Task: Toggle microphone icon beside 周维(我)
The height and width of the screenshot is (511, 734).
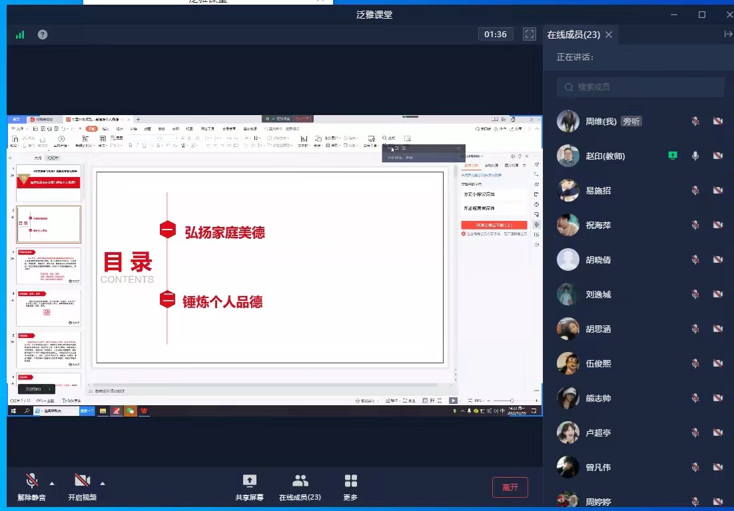Action: (x=695, y=121)
